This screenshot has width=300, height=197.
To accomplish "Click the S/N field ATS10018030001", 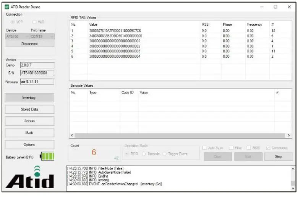I will coord(37,73).
